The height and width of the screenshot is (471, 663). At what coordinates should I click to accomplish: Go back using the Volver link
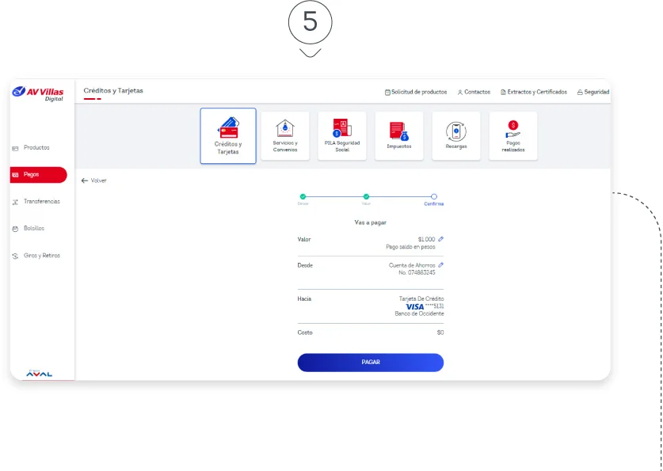pos(94,180)
